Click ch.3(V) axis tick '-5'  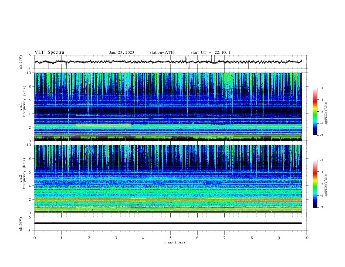[x=30, y=231]
